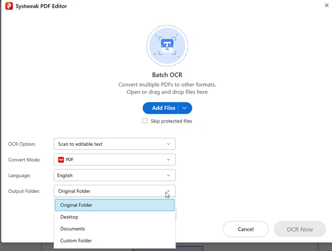This screenshot has height=251, width=332.
Task: Collapse the Output Folder dropdown
Action: pyautogui.click(x=114, y=191)
